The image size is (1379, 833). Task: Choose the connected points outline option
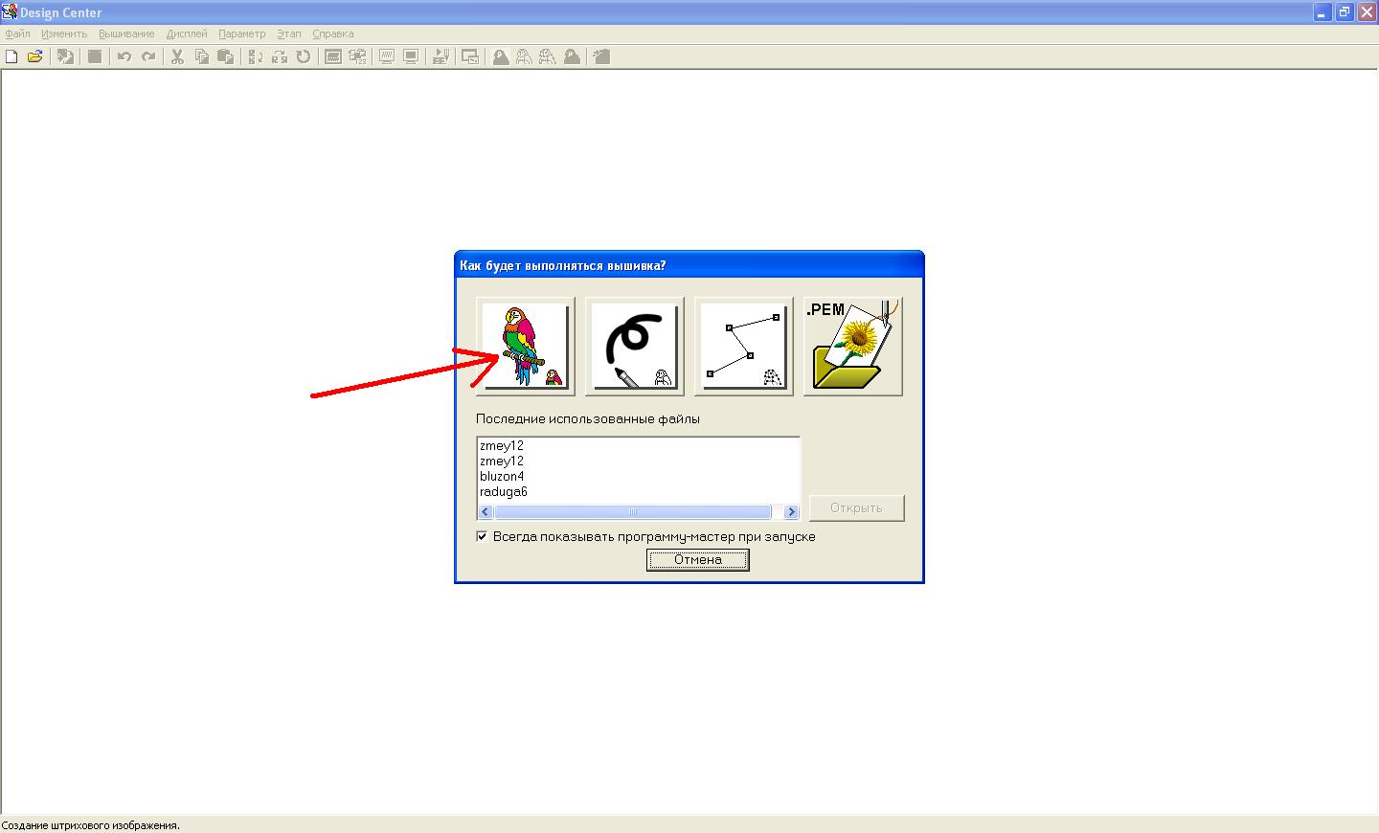click(744, 346)
